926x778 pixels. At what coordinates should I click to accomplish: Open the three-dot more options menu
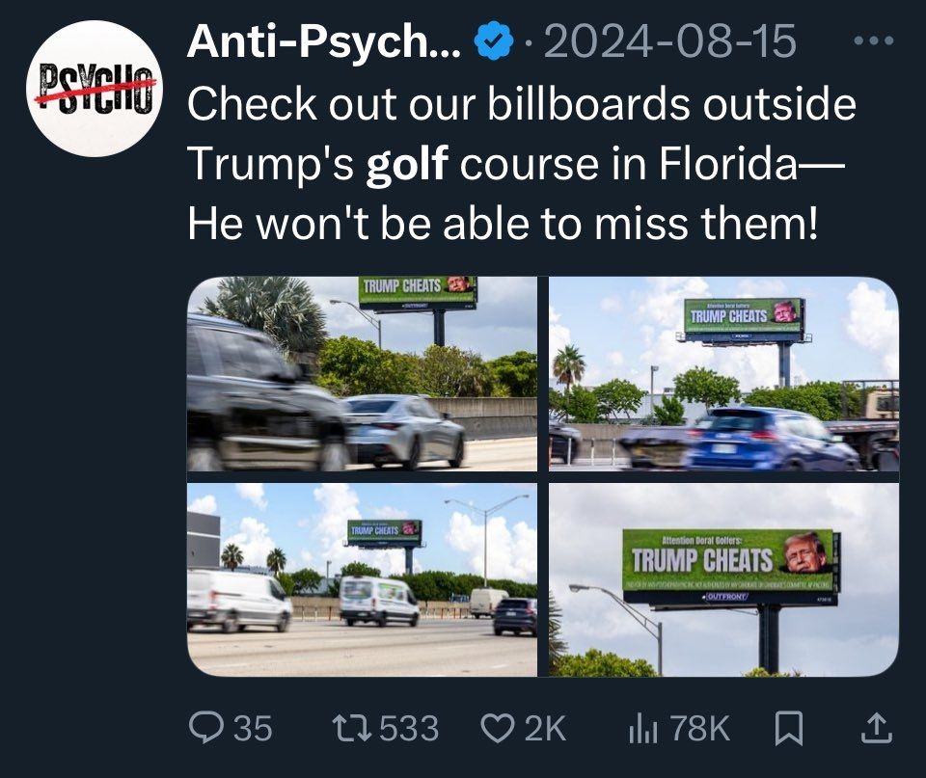(x=874, y=40)
